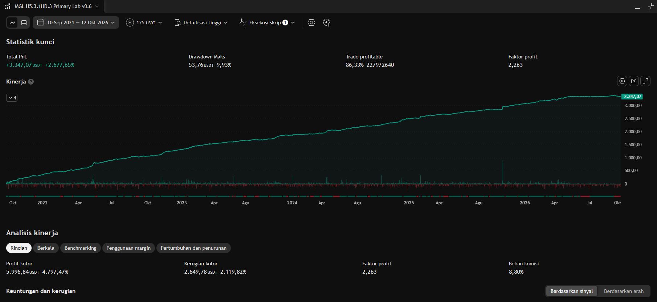This screenshot has height=302, width=657.
Task: Maximize the strategy tester panel
Action: 650,7
